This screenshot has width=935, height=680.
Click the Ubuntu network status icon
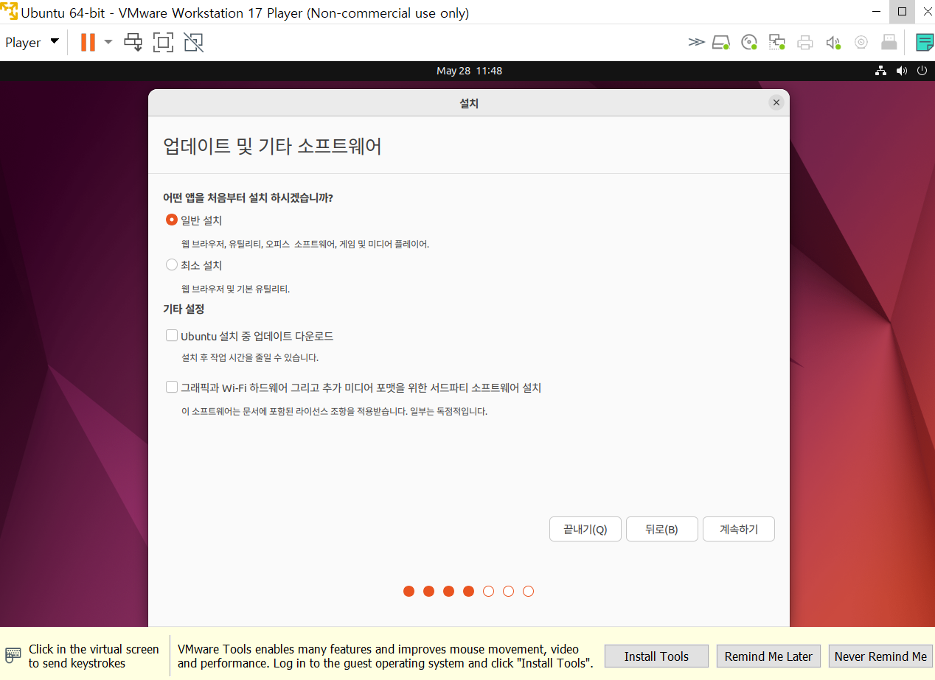tap(880, 71)
